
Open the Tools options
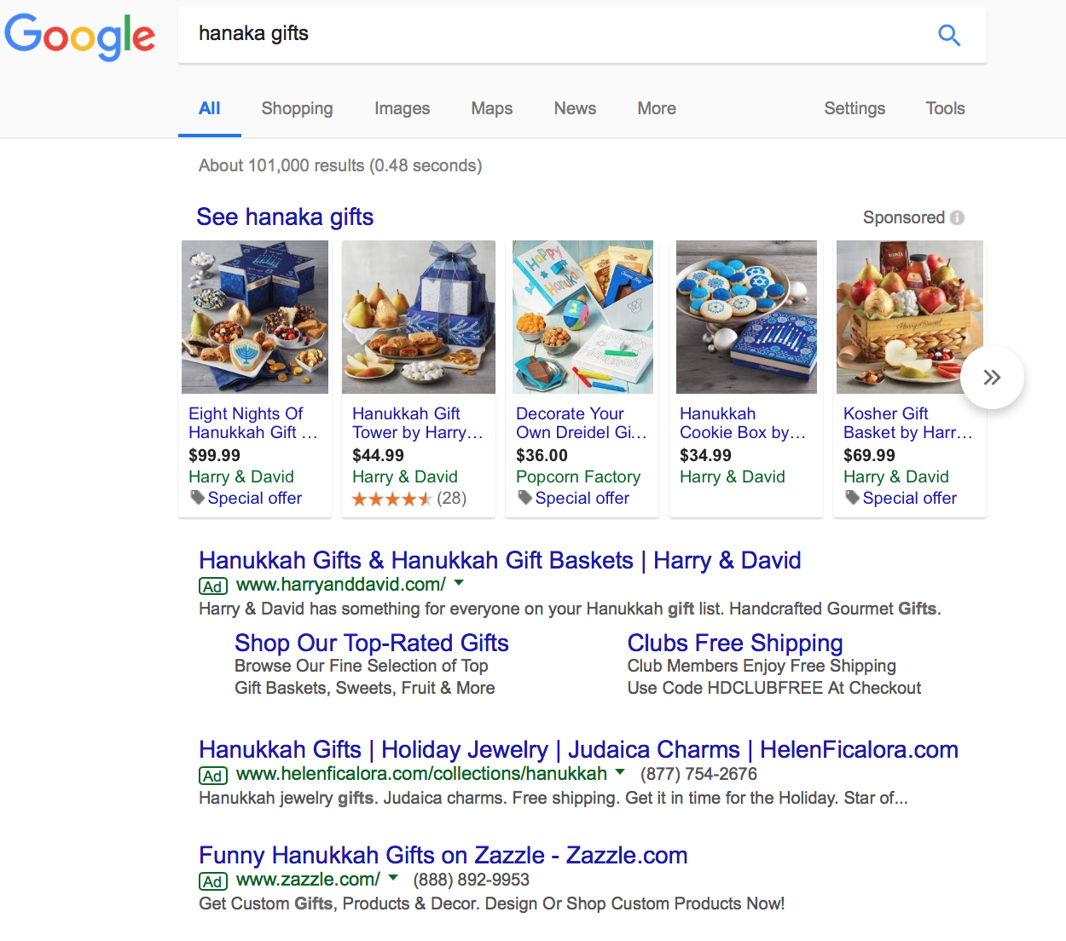click(945, 108)
